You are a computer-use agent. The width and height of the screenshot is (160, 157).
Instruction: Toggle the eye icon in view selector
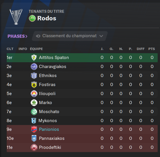pos(38,36)
